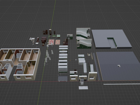Select the left white stair steps object
140x105 pixels.
85,68
